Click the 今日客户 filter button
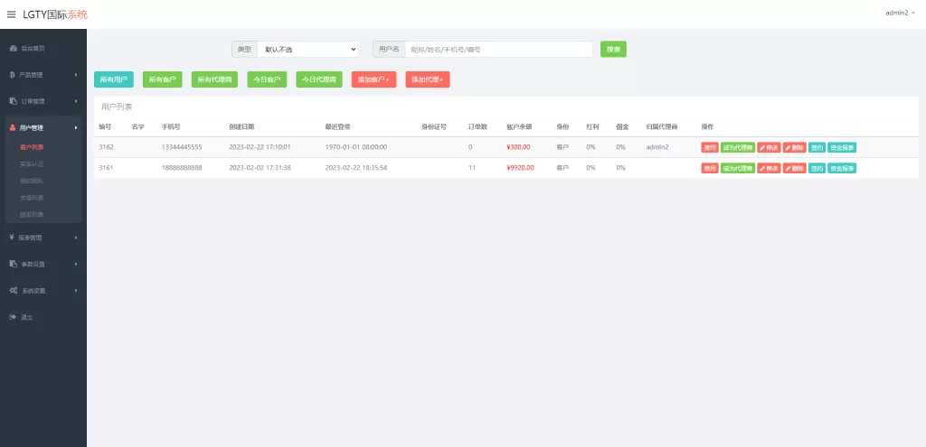The height and width of the screenshot is (447, 926). 267,79
